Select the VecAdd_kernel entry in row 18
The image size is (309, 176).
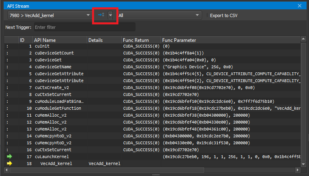(x=56, y=163)
